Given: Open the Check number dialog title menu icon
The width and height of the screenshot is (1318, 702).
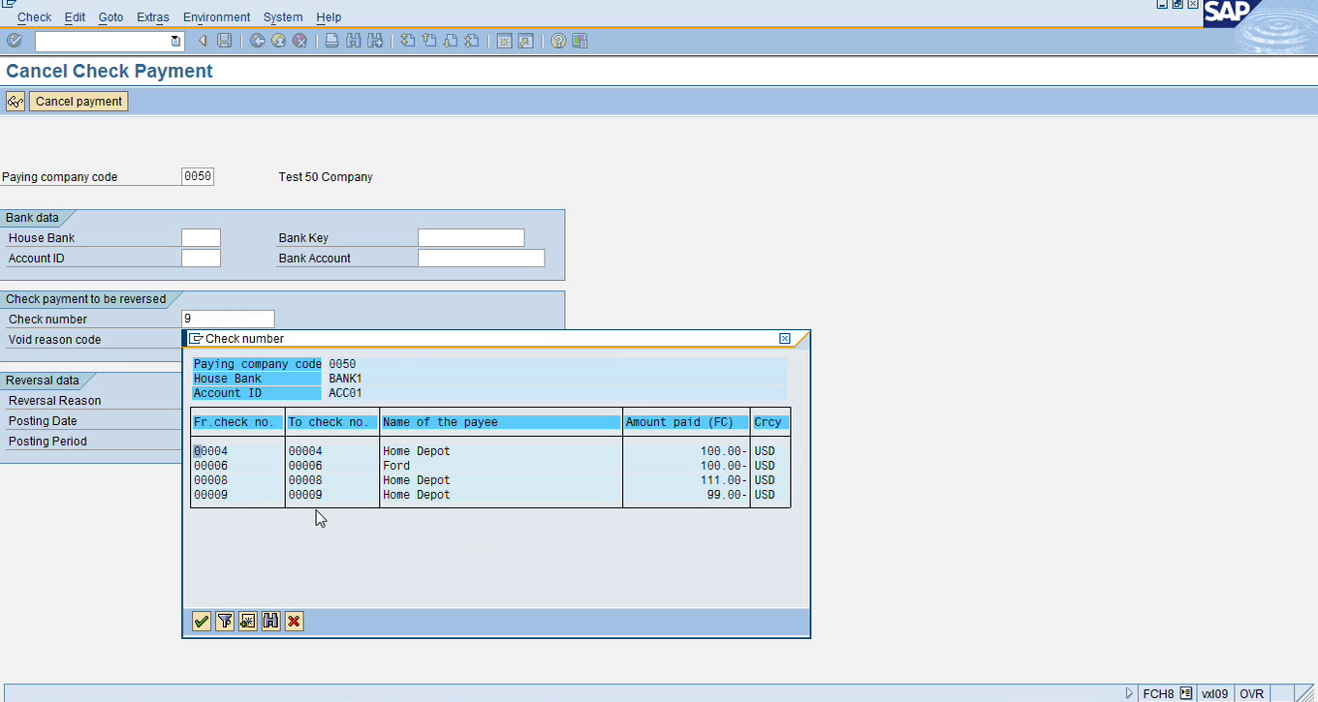Looking at the screenshot, I should [x=196, y=339].
